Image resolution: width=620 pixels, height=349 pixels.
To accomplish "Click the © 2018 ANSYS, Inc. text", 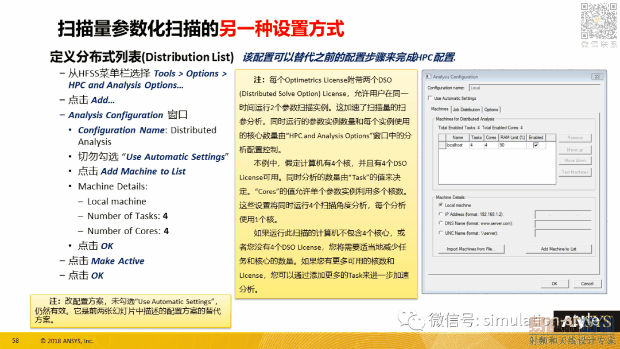I will (67, 341).
